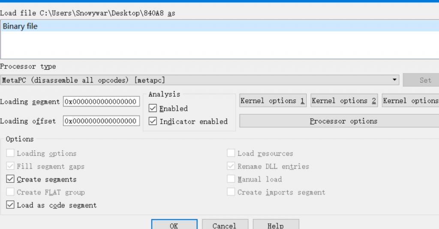The height and width of the screenshot is (229, 439).
Task: Uncheck Load as code segment
Action: coord(11,205)
